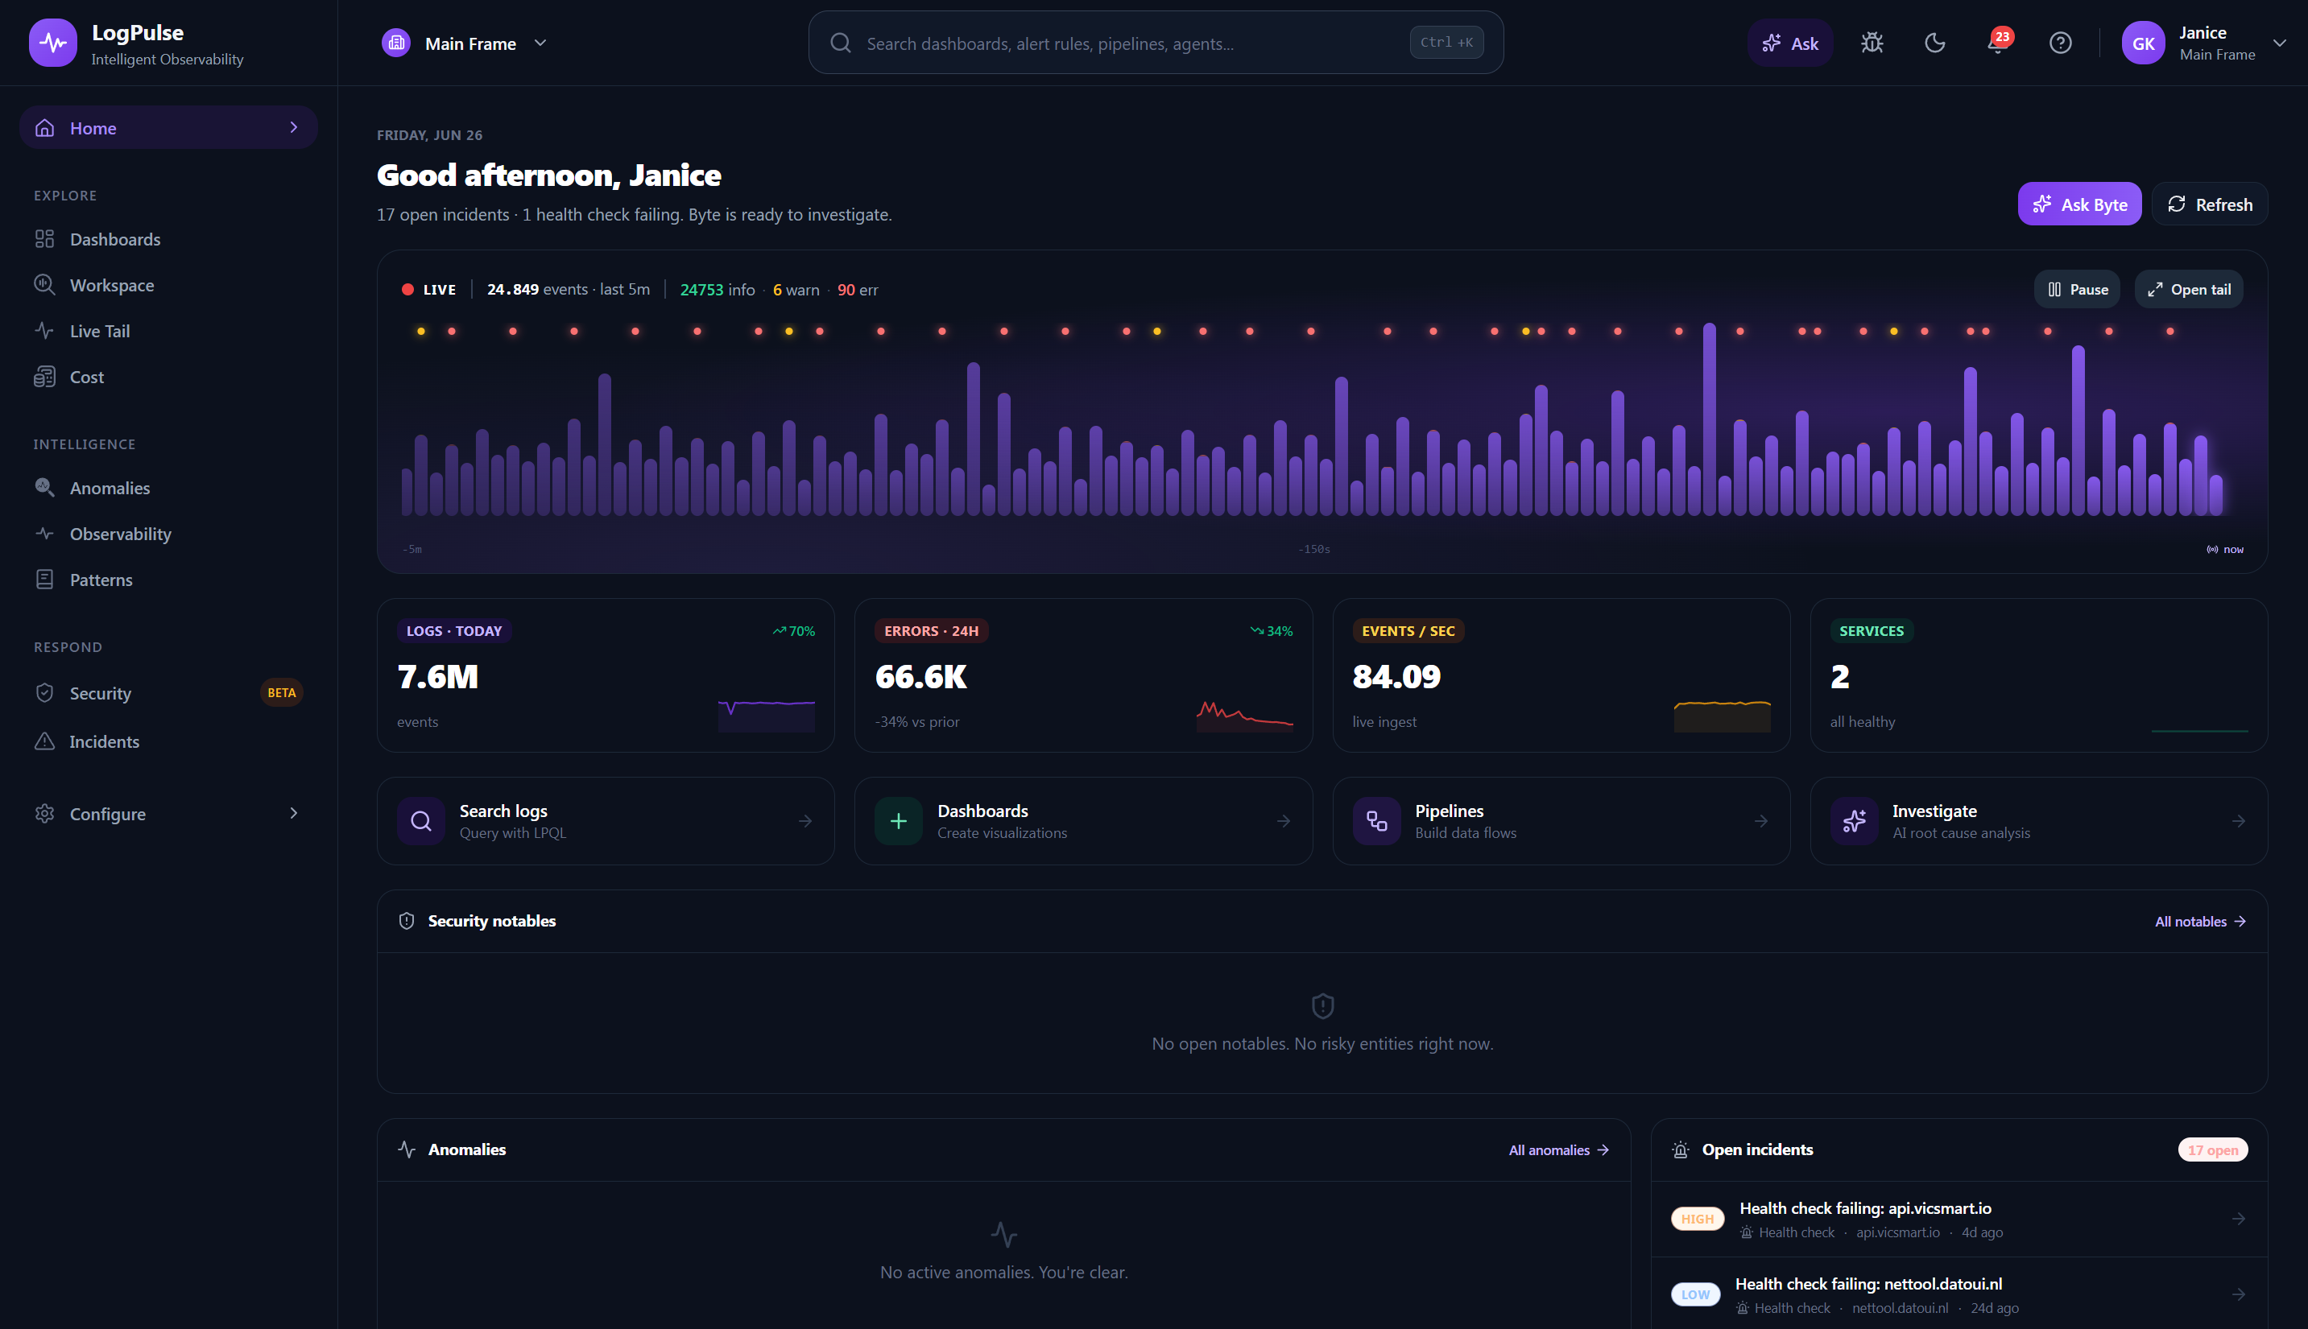Open the api.vicsmart.io health check incident
Viewport: 2308px width, 1329px height.
1959,1220
